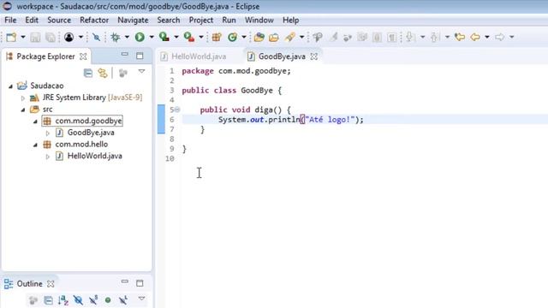Click the Save toolbar icon

(x=35, y=37)
